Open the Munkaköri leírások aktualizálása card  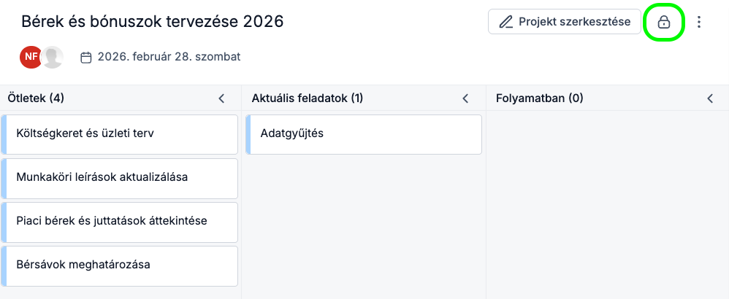(102, 177)
